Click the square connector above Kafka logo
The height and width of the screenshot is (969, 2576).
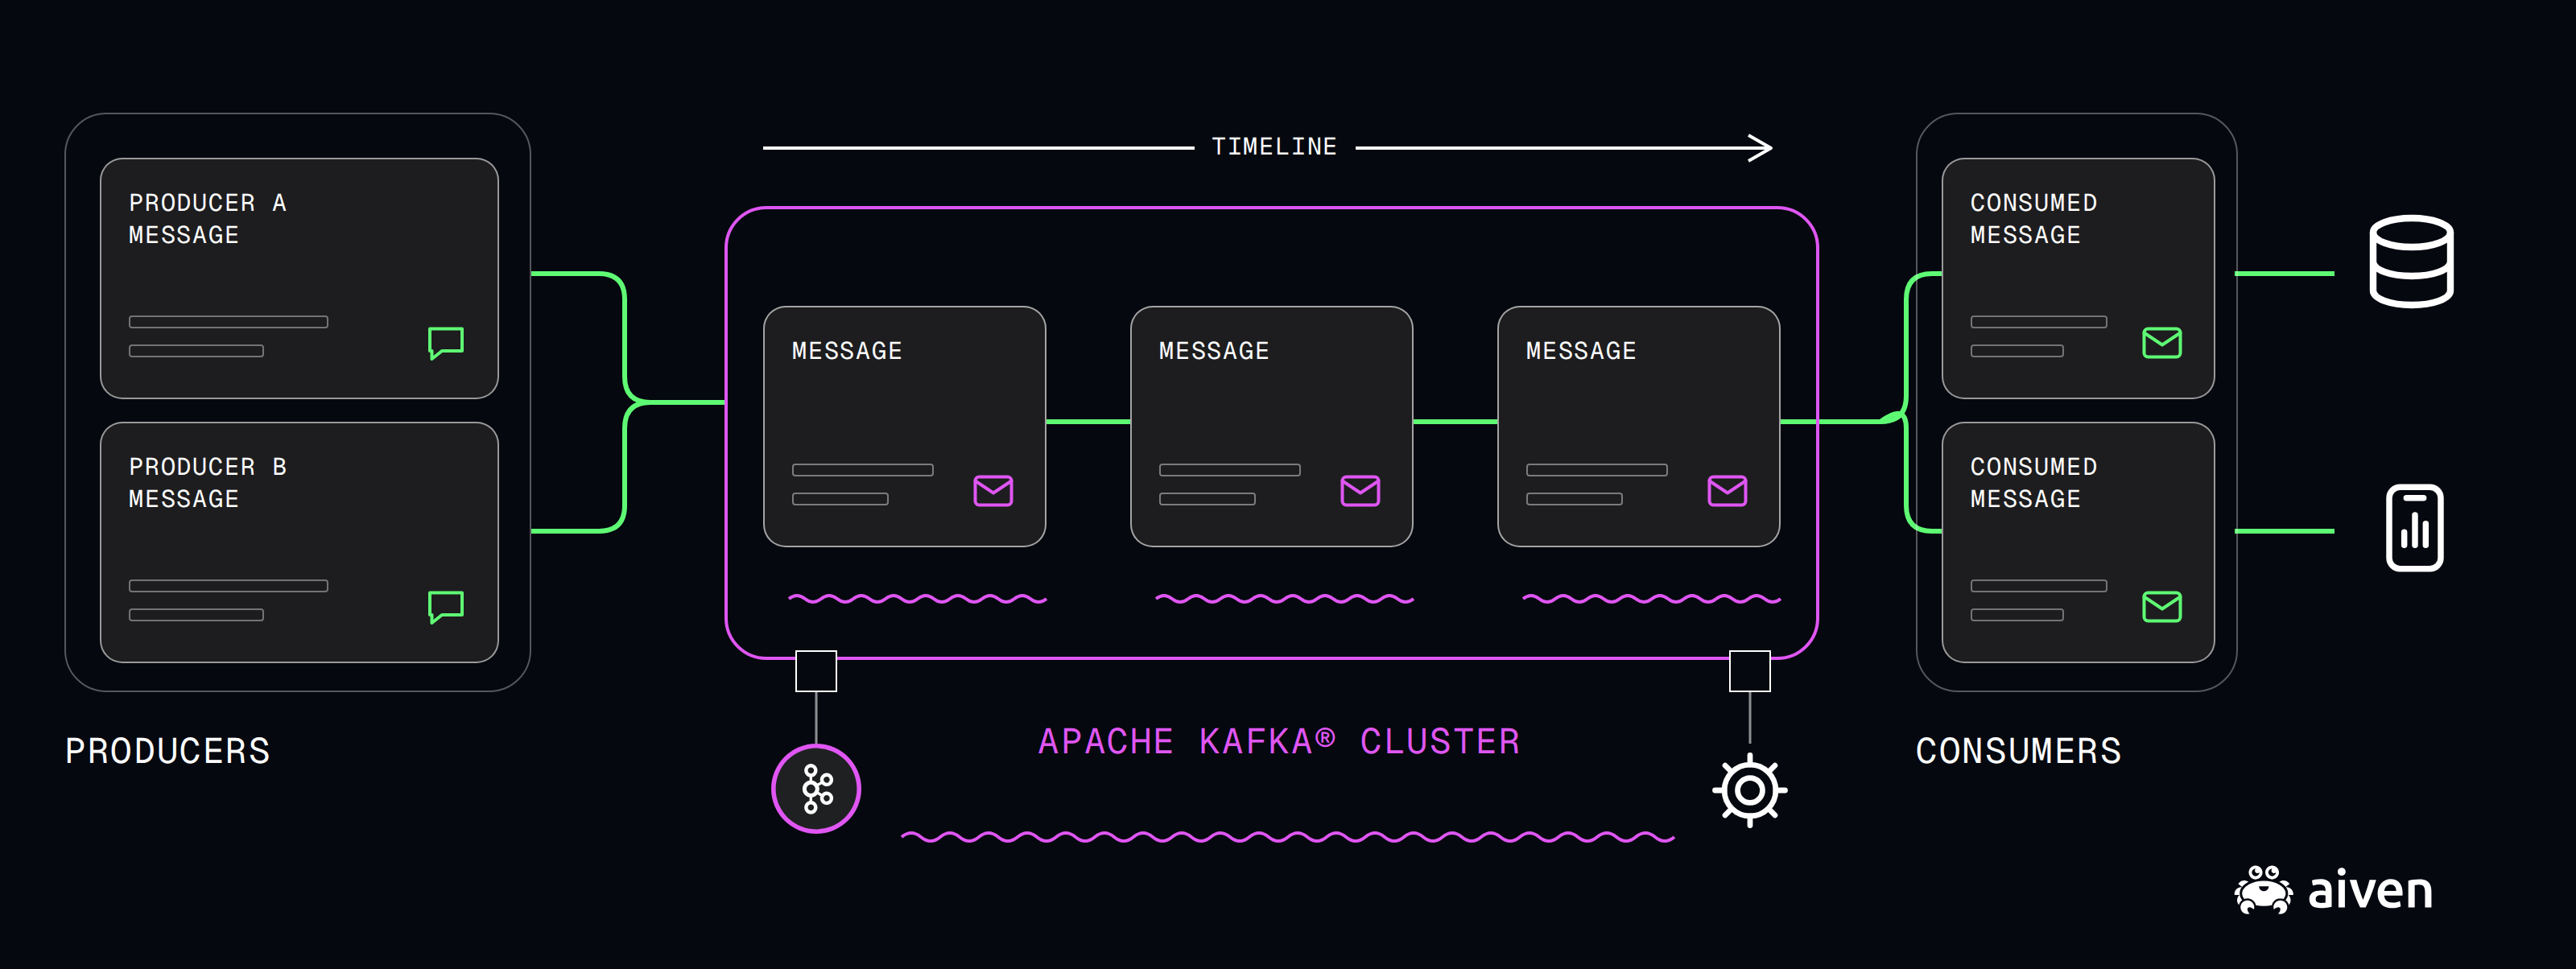[x=816, y=671]
